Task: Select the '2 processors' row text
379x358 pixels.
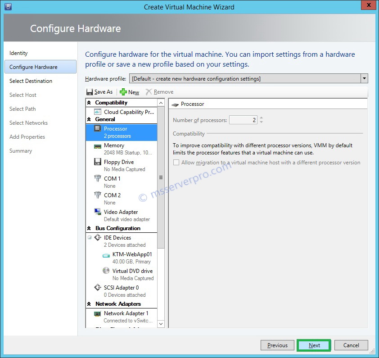Action: [x=117, y=136]
